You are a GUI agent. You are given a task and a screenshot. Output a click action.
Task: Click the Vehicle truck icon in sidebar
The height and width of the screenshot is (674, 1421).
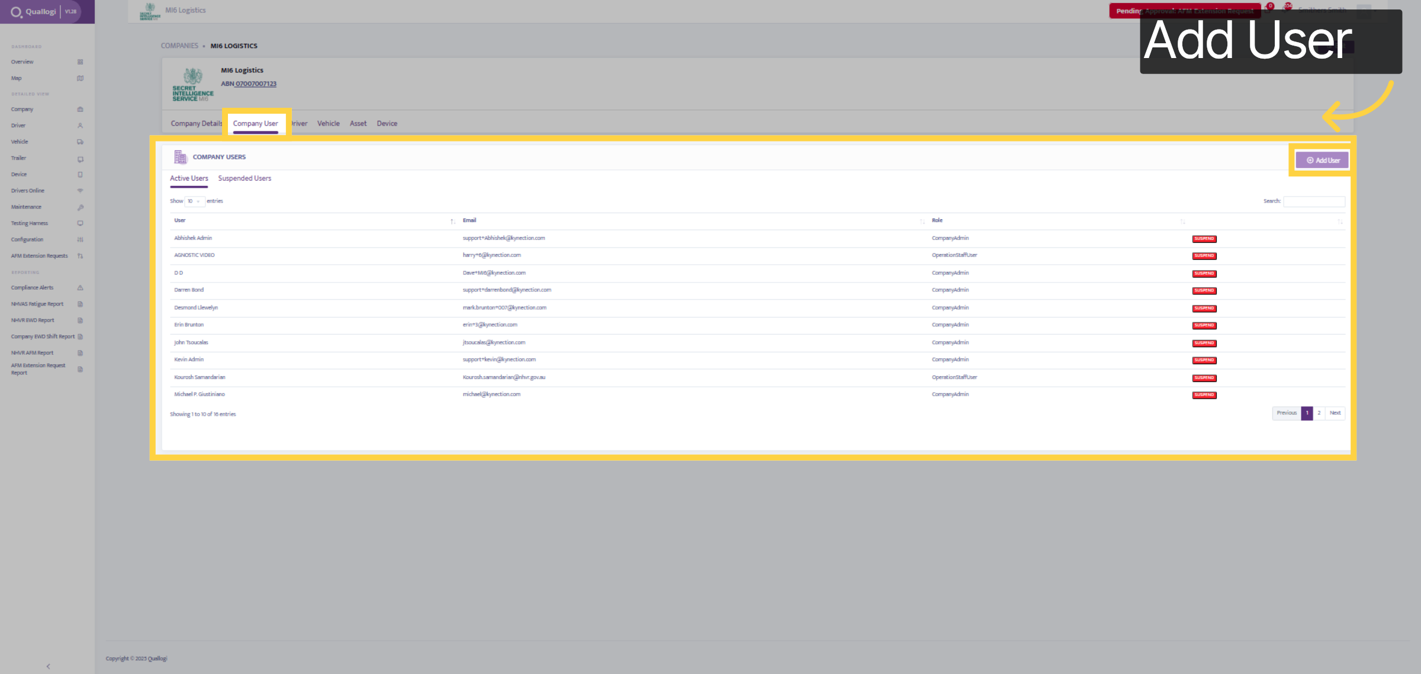click(80, 142)
